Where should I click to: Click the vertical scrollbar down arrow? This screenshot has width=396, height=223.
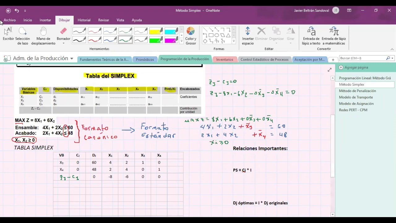(x=333, y=214)
